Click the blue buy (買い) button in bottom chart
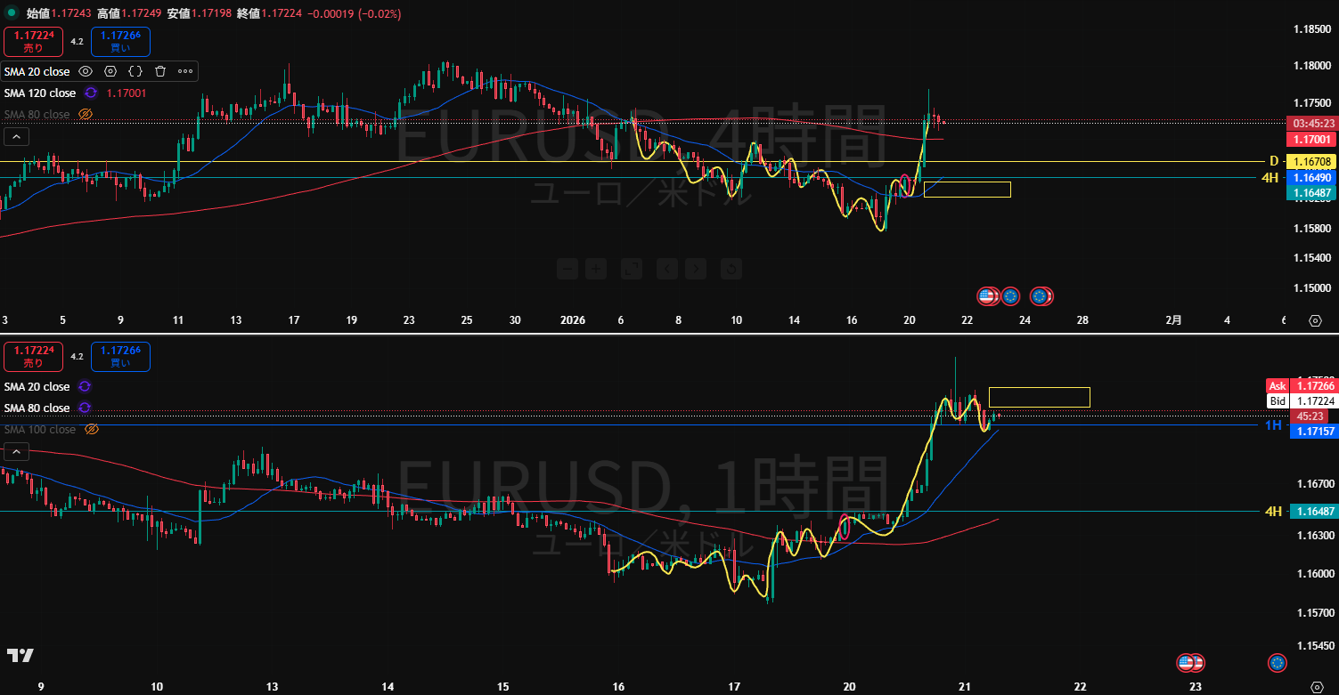This screenshot has height=695, width=1339. (x=126, y=357)
